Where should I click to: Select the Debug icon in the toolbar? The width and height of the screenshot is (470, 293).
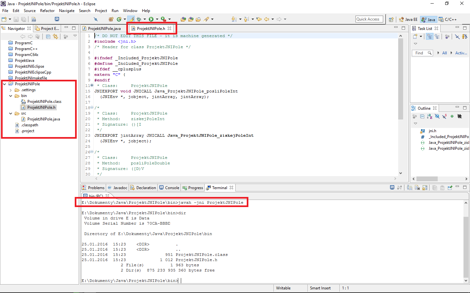[139, 19]
